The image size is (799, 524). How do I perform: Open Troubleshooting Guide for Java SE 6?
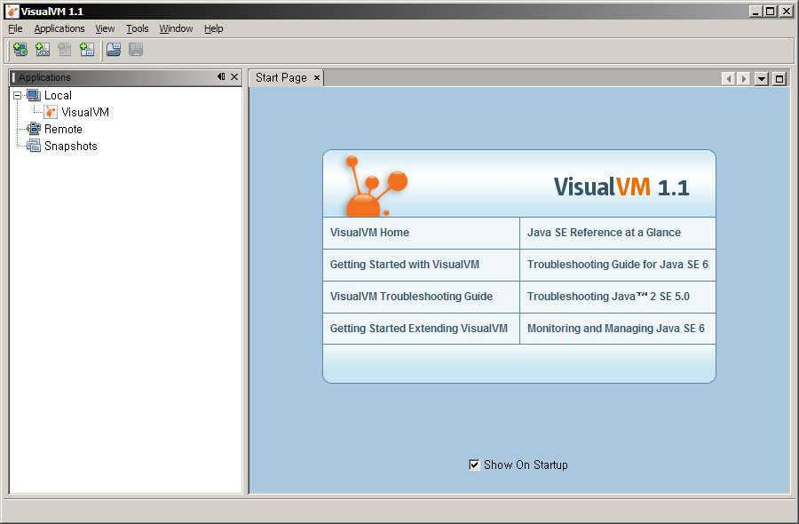618,265
